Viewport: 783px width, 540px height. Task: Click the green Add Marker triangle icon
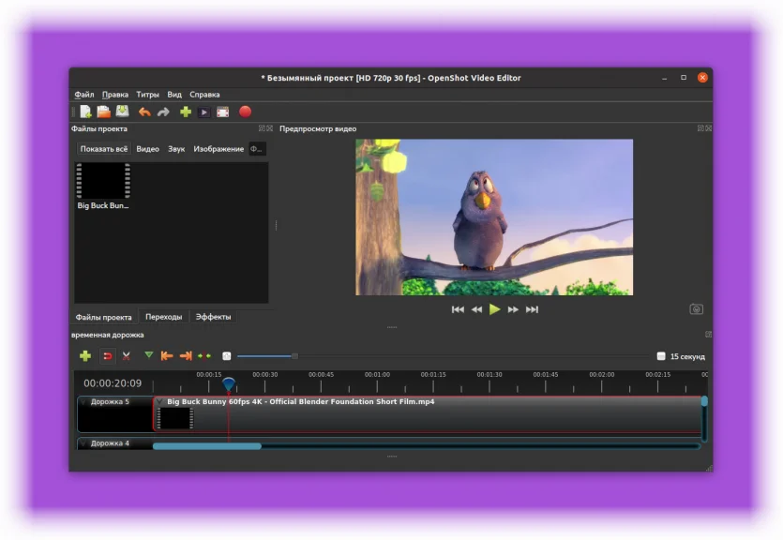(x=148, y=355)
